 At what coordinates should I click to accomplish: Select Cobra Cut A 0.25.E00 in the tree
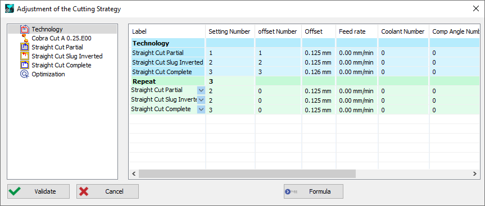click(x=61, y=38)
